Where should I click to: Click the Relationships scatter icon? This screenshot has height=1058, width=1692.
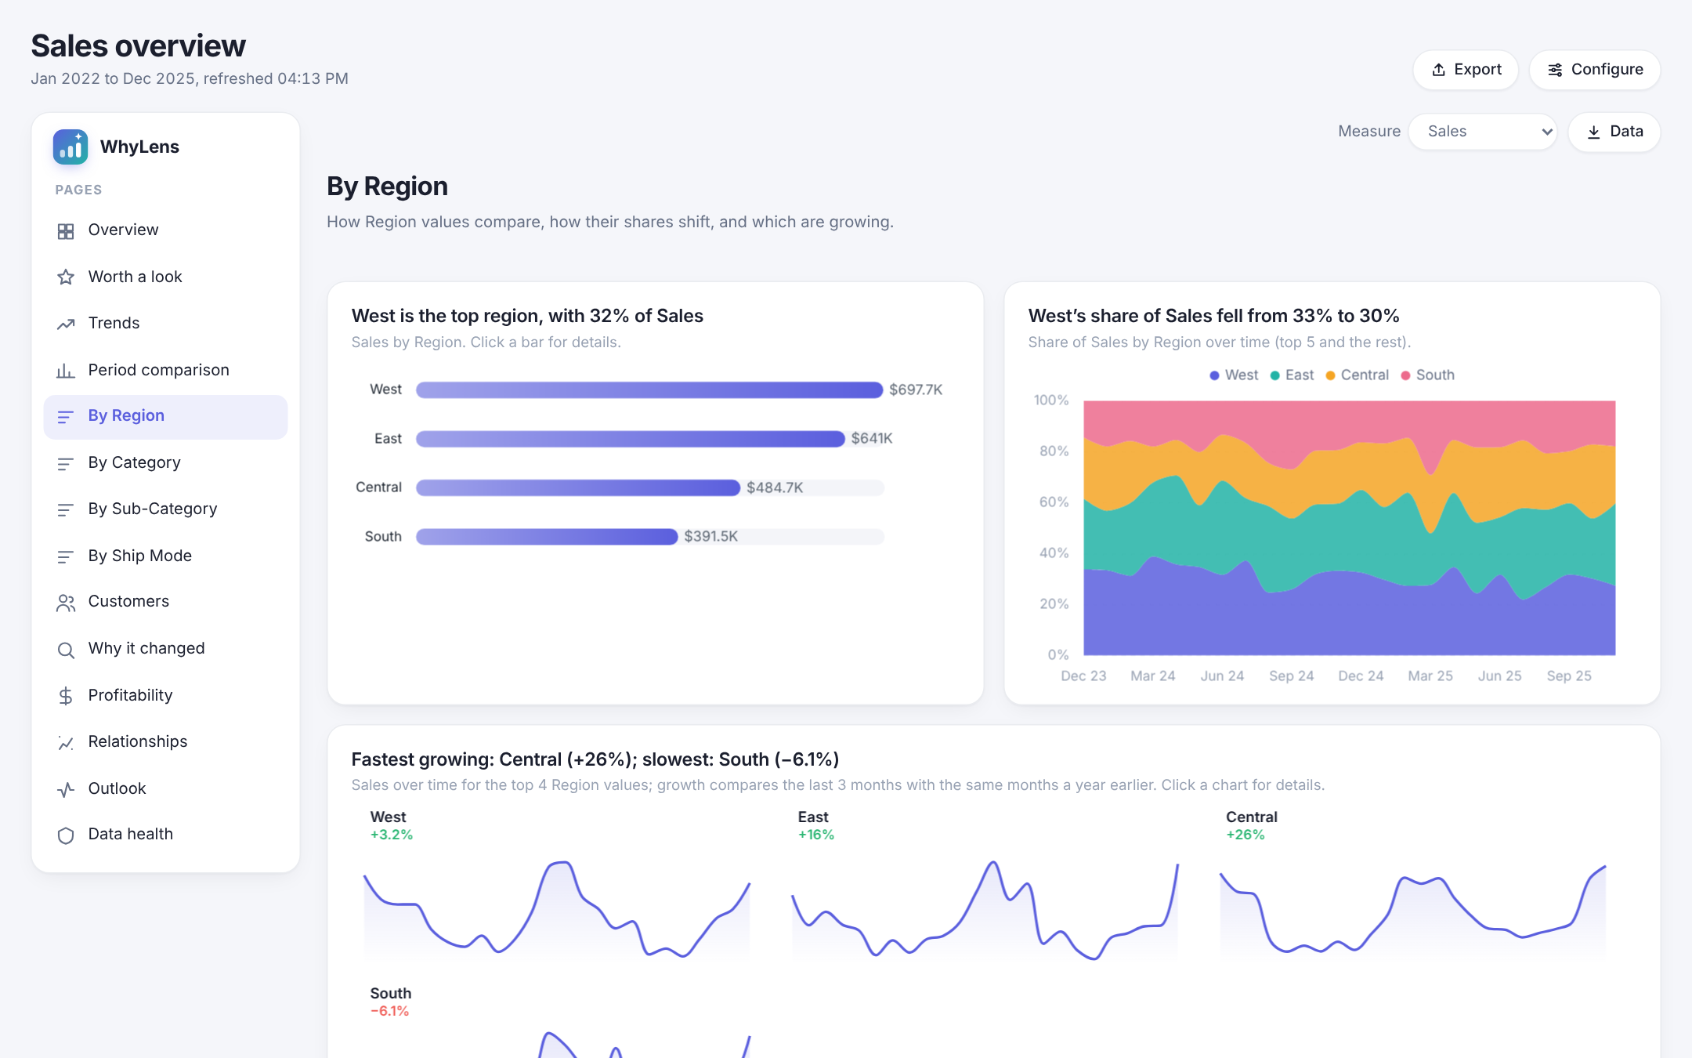click(66, 743)
